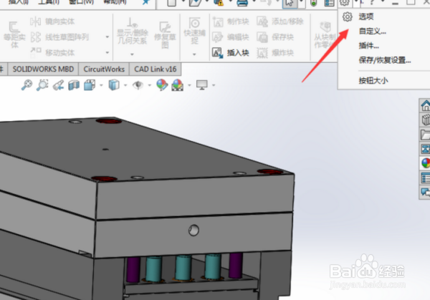Click the 从块制作零件 tool

[x=325, y=35]
